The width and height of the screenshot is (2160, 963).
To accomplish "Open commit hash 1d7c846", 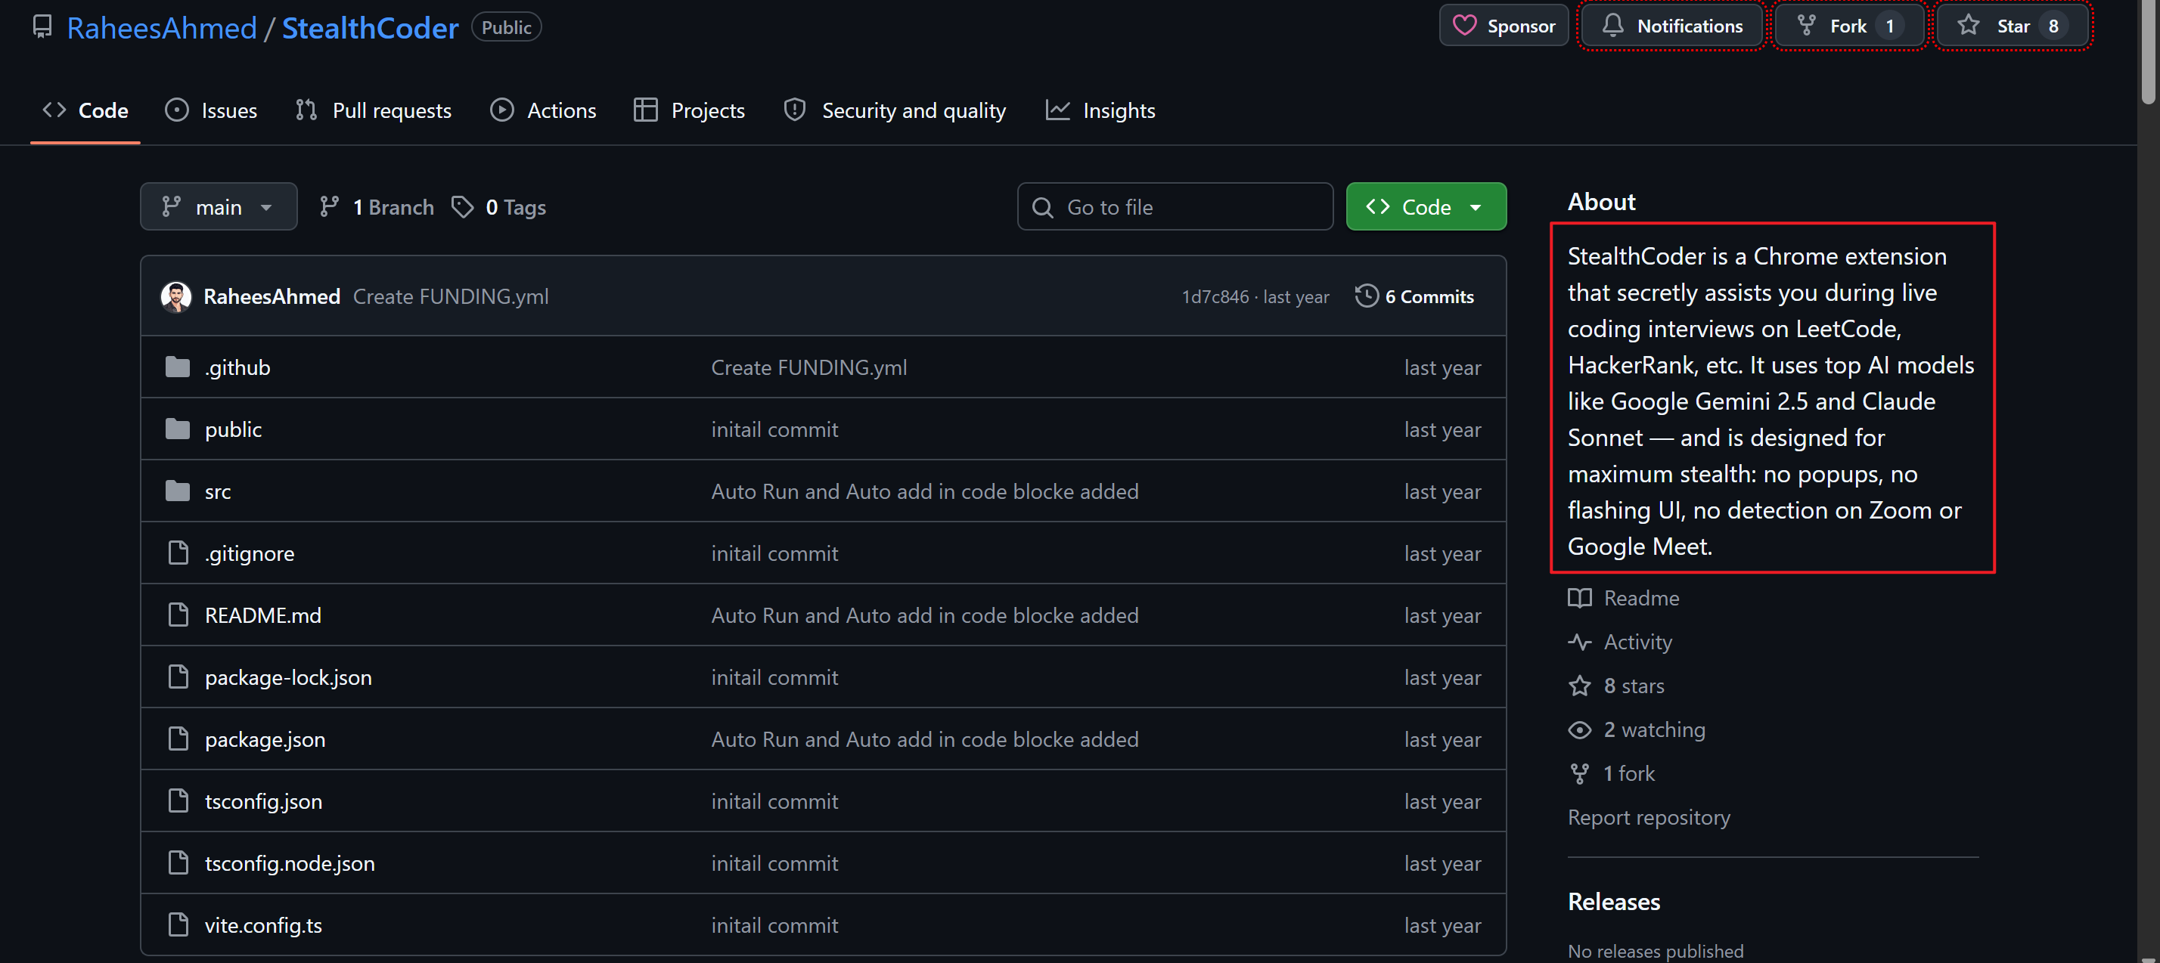I will pos(1215,297).
